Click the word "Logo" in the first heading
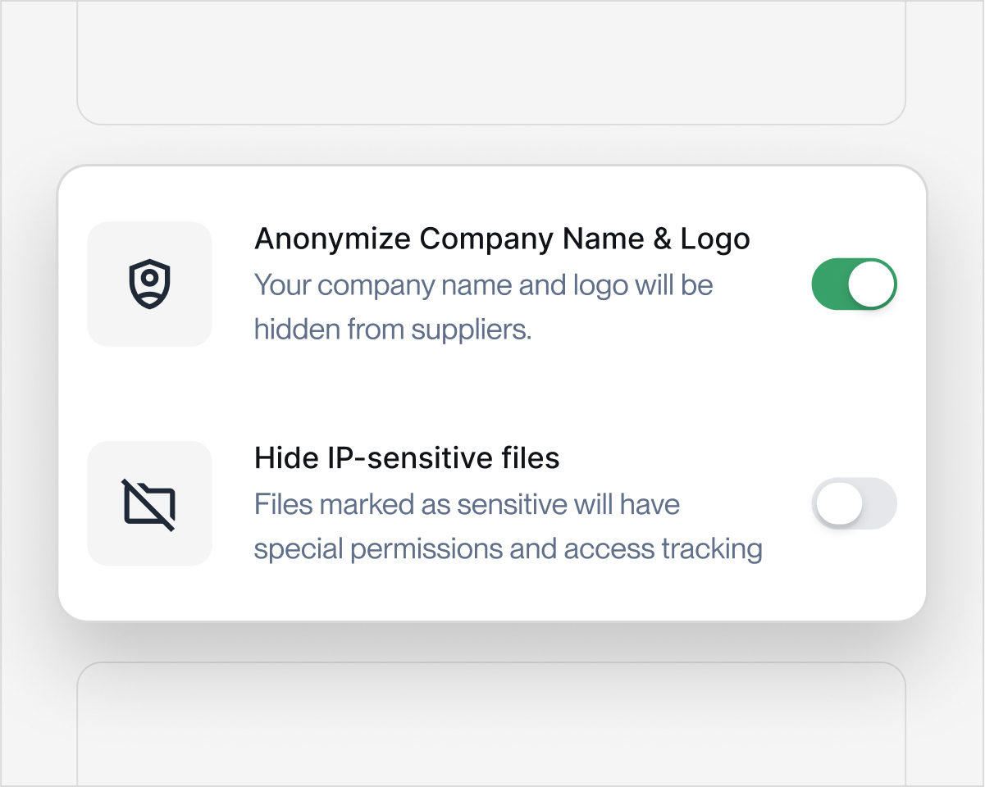The width and height of the screenshot is (985, 787). 715,239
